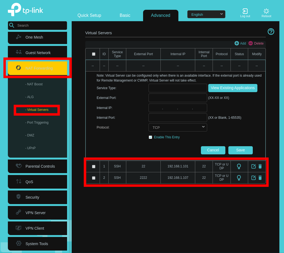Click the Internal Port input field
The width and height of the screenshot is (284, 253).
coord(178,118)
